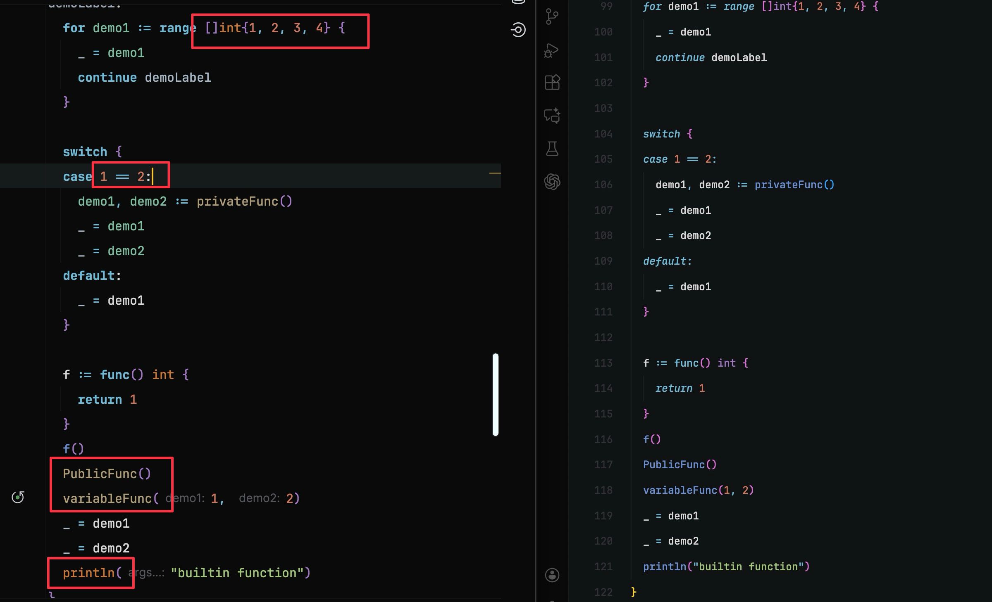Screen dimensions: 992x602
Task: Click the recursive call gutter icon beside variableFunc
Action: pos(18,497)
